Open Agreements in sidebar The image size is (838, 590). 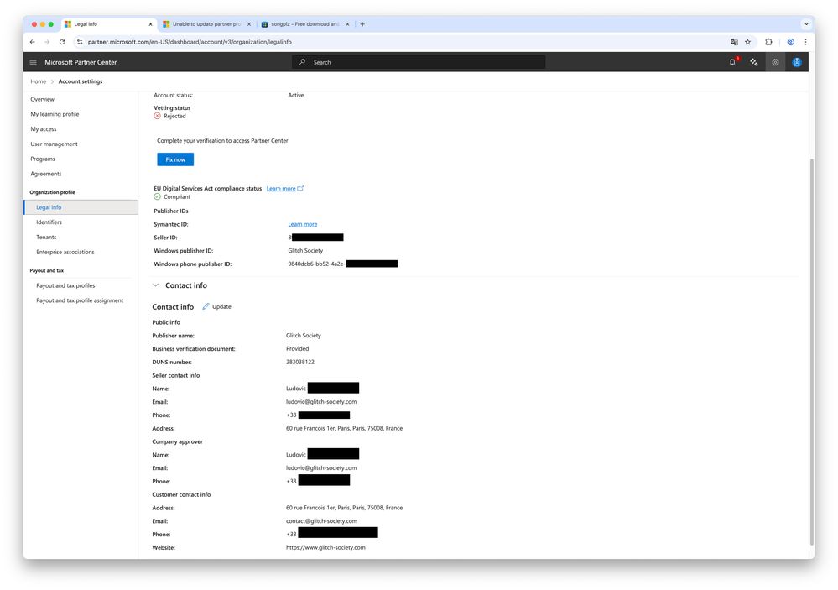(x=46, y=174)
